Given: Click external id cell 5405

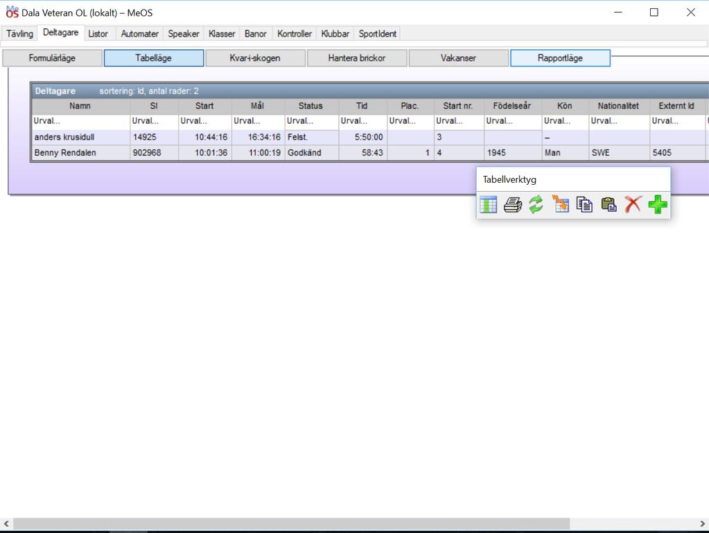Looking at the screenshot, I should pos(677,153).
